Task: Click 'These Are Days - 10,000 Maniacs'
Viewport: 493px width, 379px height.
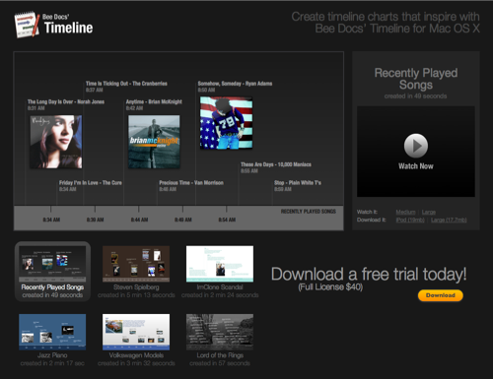Action: click(x=276, y=164)
